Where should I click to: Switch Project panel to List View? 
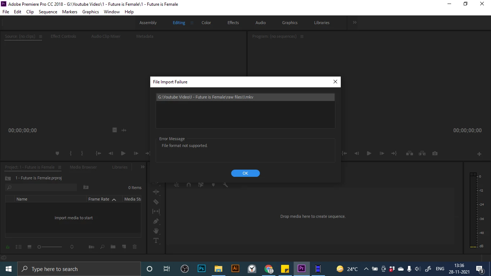(19, 247)
